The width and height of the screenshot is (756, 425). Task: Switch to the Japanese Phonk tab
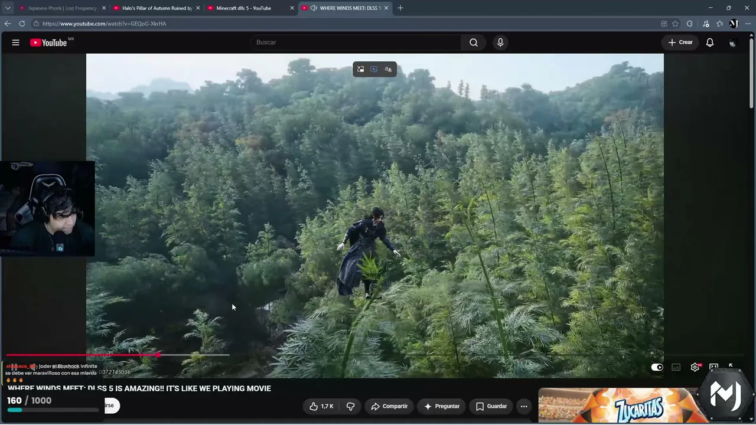coord(62,8)
